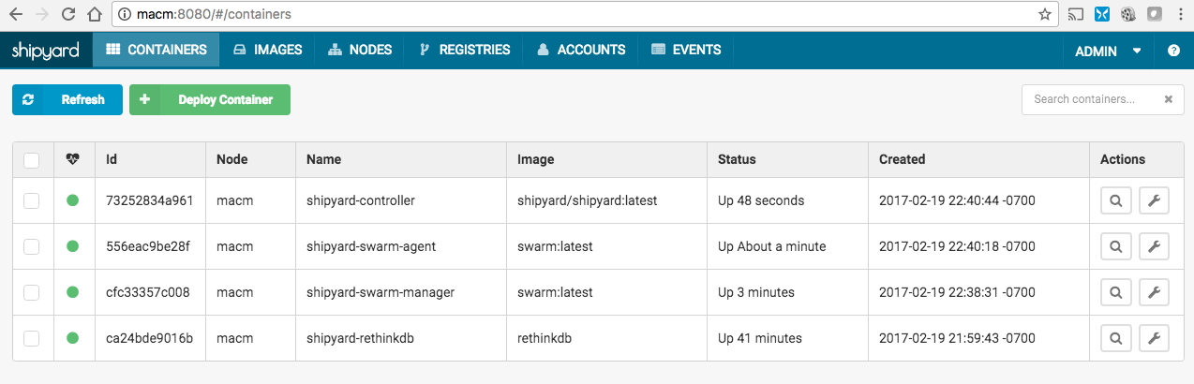Viewport: 1194px width, 384px height.
Task: Open wrench actions for shipyard-swarm-agent
Action: point(1155,246)
